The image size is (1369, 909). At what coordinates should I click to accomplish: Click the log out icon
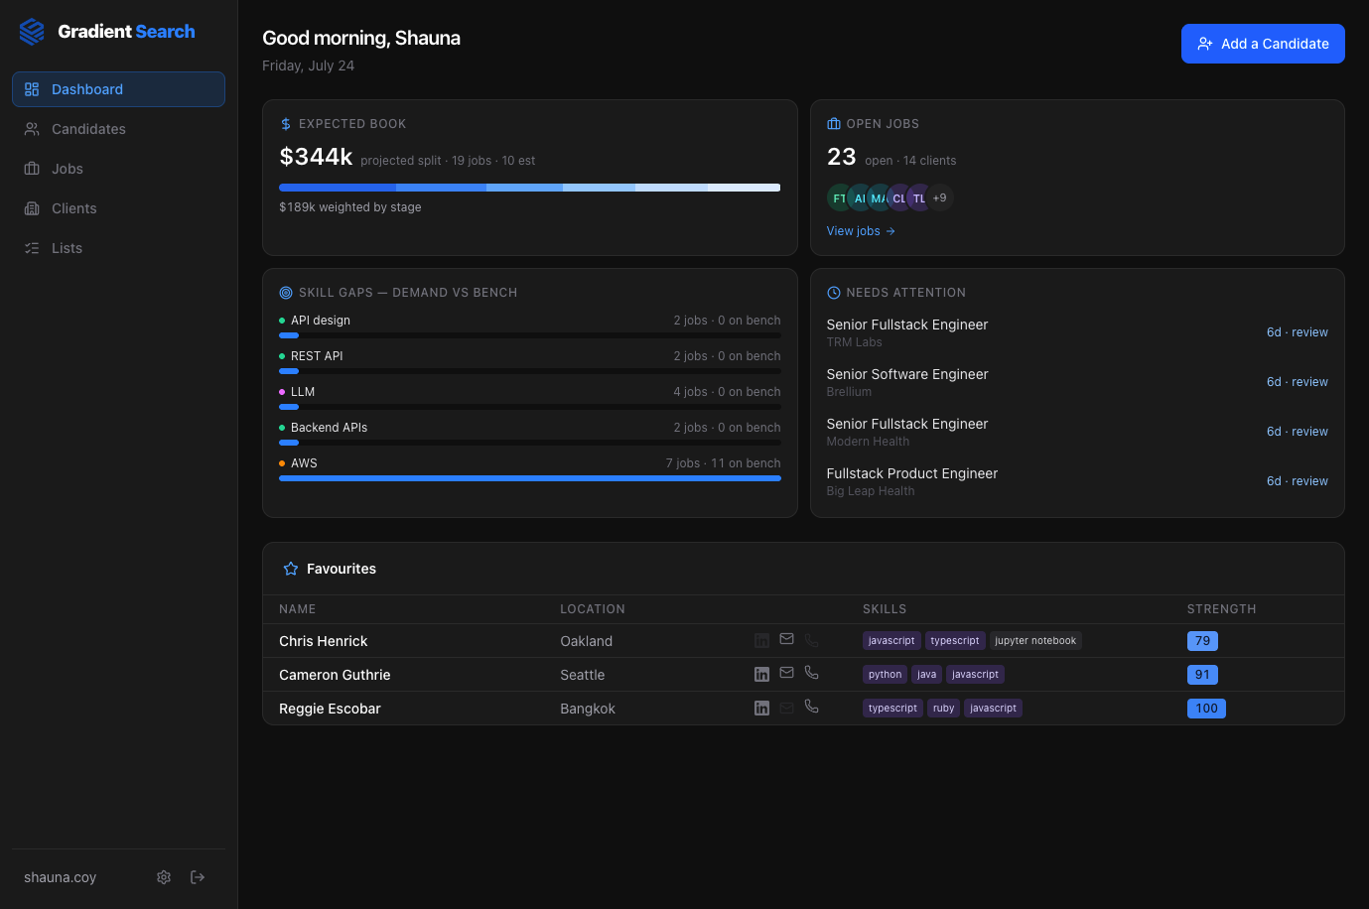click(x=198, y=877)
